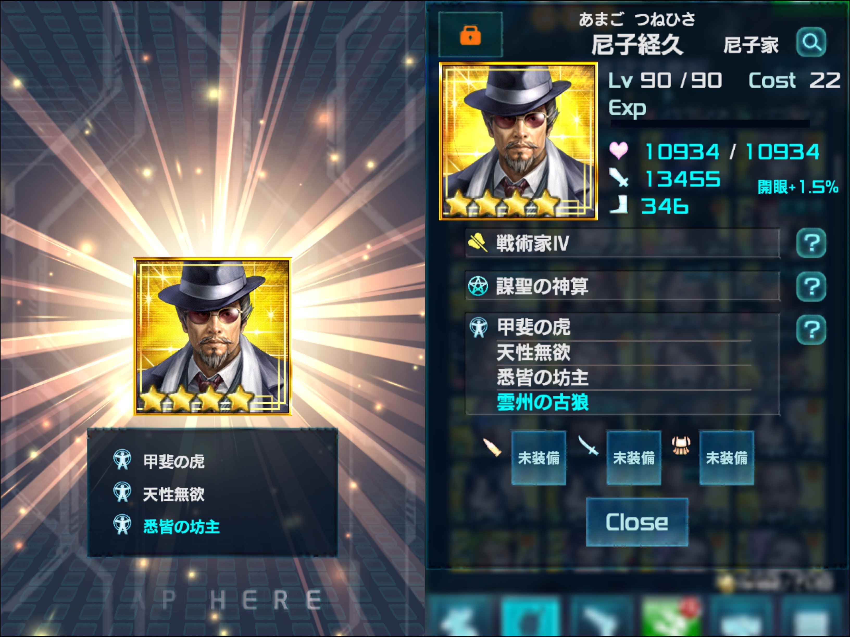
Task: Click the Close button
Action: tap(637, 522)
